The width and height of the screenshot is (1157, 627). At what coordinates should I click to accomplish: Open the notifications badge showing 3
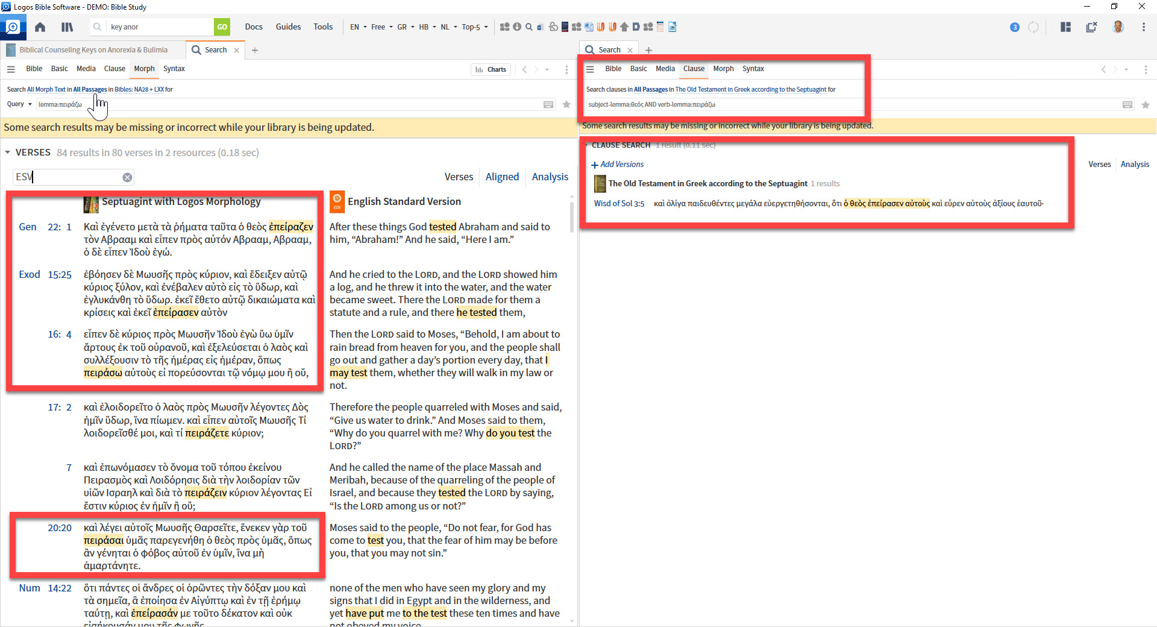[x=1015, y=27]
